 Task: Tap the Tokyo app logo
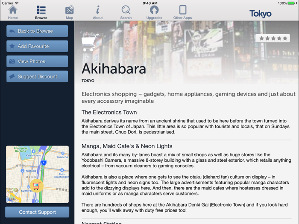[x=260, y=14]
